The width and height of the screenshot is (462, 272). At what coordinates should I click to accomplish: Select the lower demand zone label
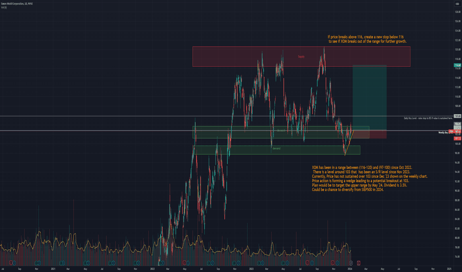[277, 148]
